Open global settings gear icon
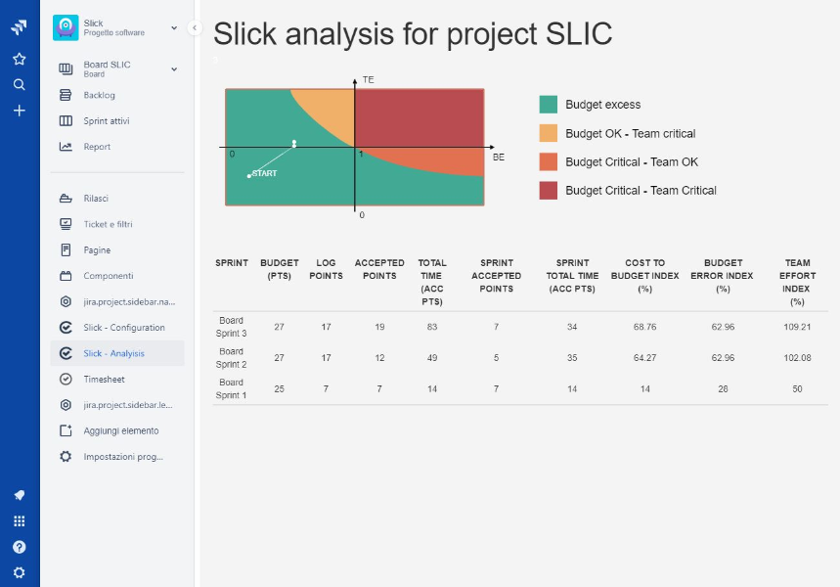Image resolution: width=840 pixels, height=587 pixels. pyautogui.click(x=19, y=572)
